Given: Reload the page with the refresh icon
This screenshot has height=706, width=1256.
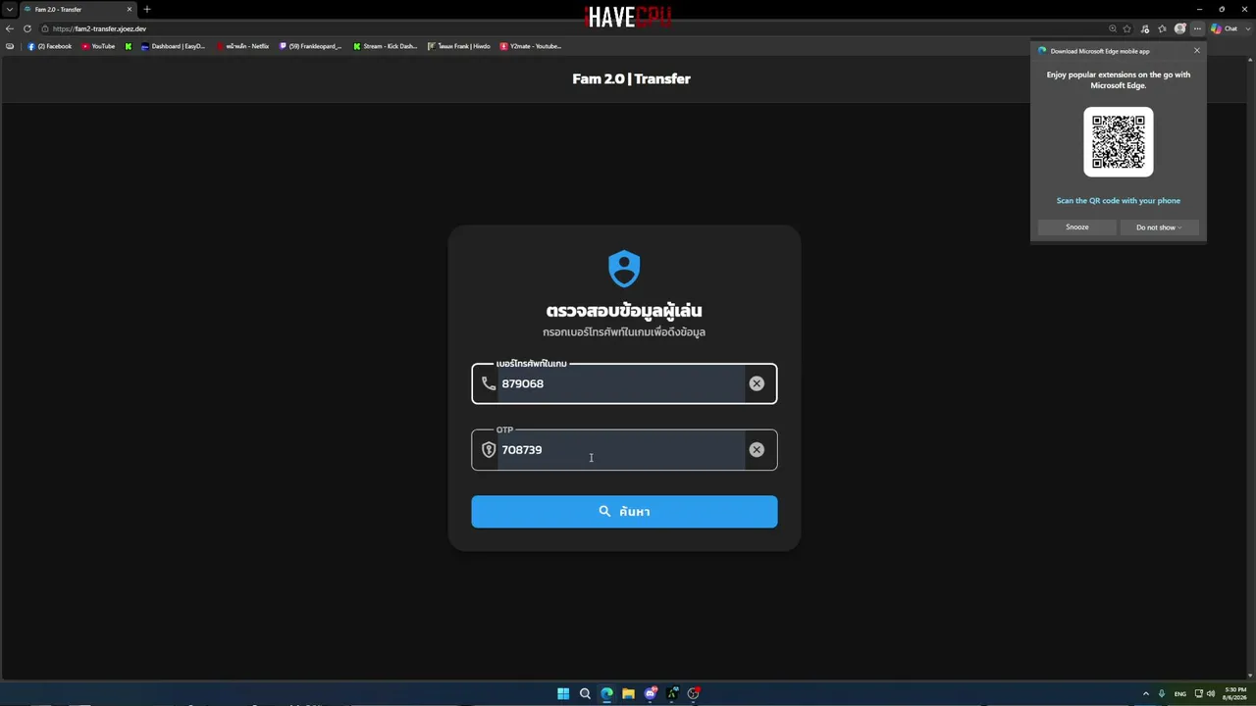Looking at the screenshot, I should point(27,28).
